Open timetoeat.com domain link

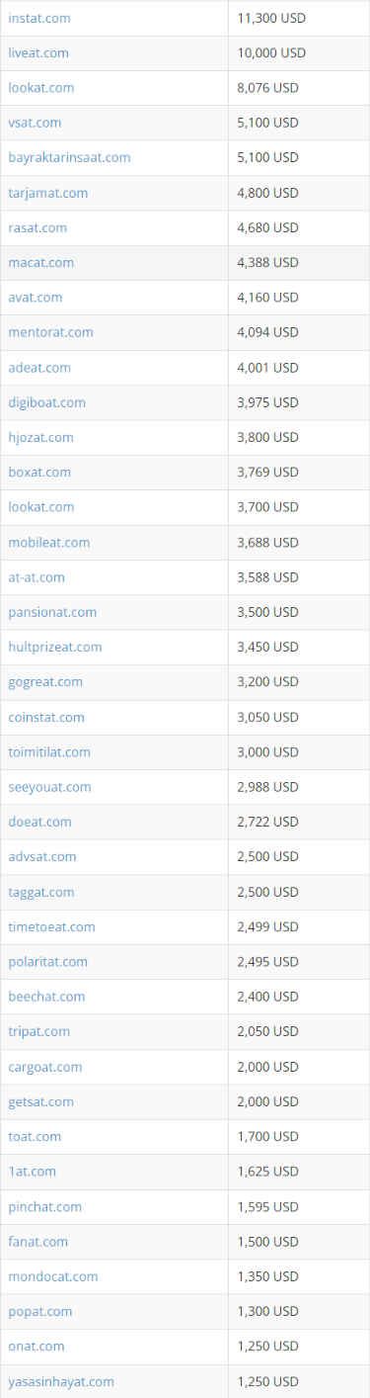51,926
